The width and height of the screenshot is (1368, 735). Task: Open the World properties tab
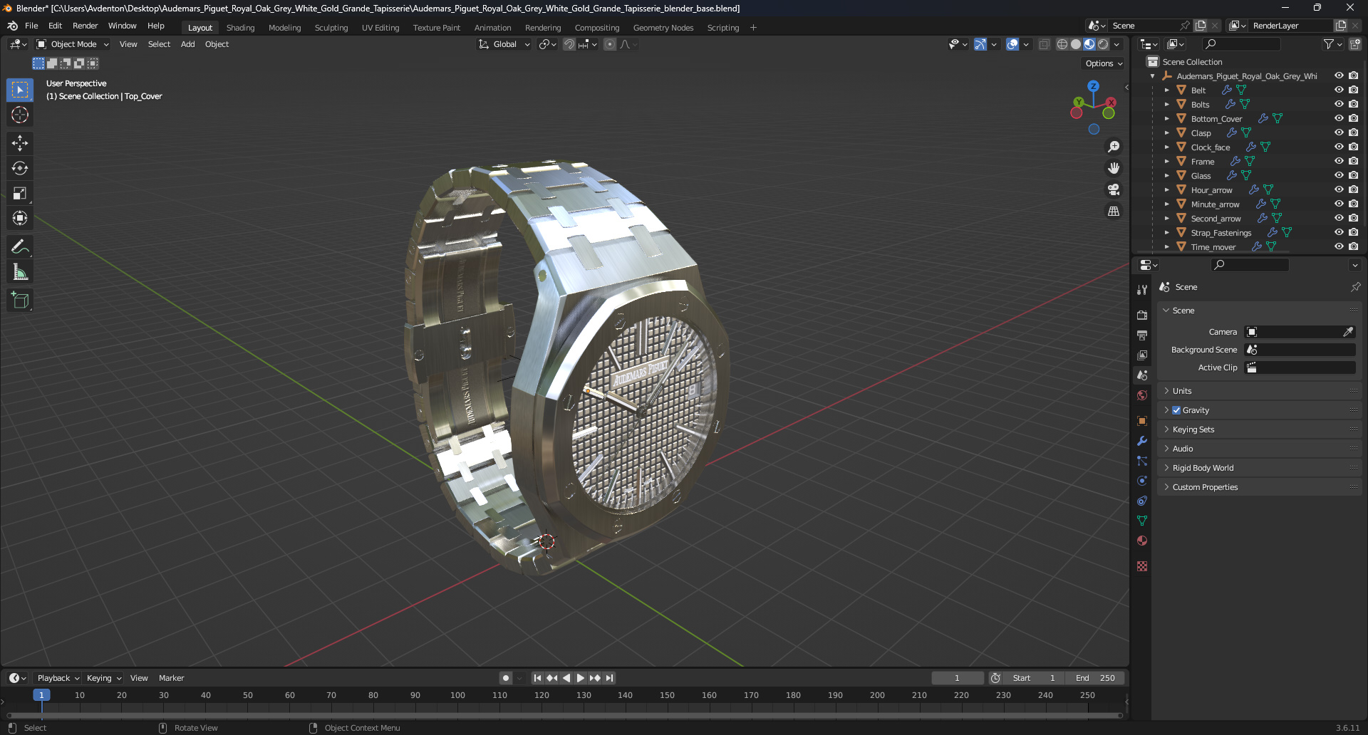[x=1142, y=395]
